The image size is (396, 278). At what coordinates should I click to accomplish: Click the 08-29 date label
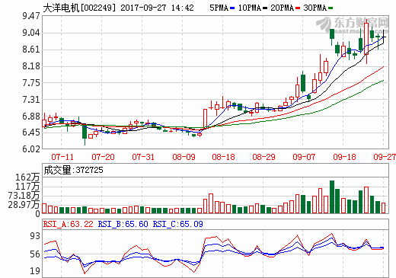[x=264, y=157]
